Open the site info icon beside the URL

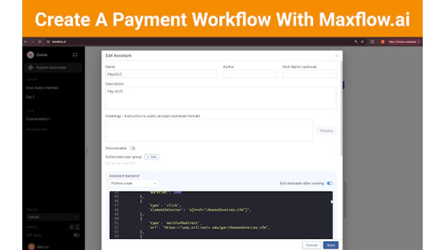coord(48,42)
